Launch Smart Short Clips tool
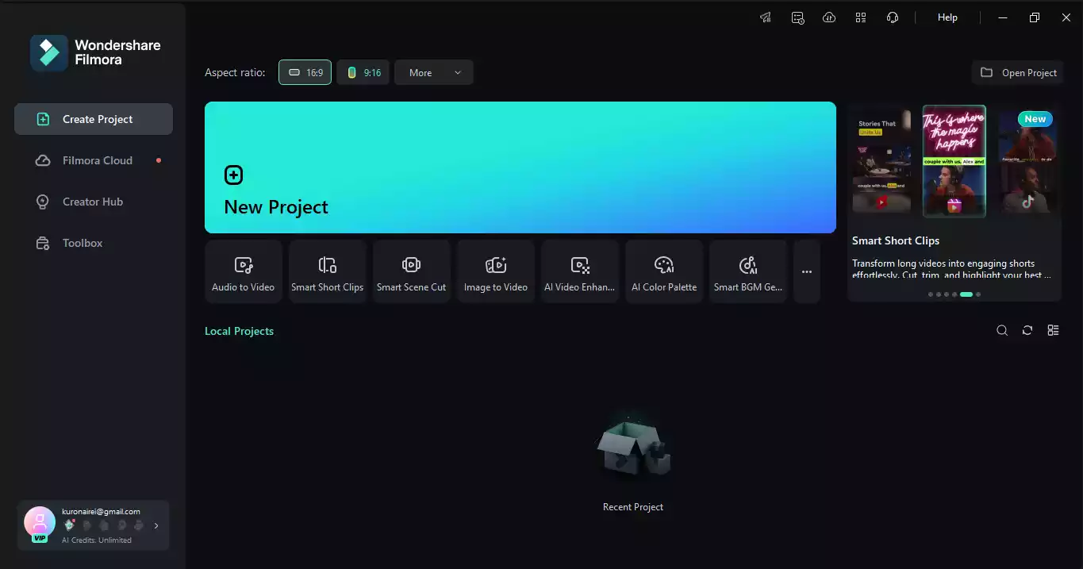This screenshot has width=1083, height=569. (x=328, y=271)
